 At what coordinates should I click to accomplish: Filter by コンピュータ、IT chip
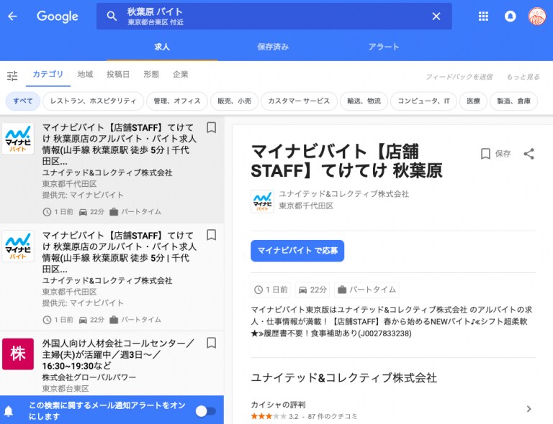click(423, 101)
